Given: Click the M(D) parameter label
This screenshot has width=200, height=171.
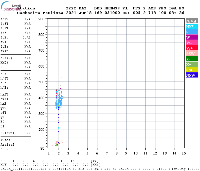Looking at the screenshot, I should coord(4,63).
